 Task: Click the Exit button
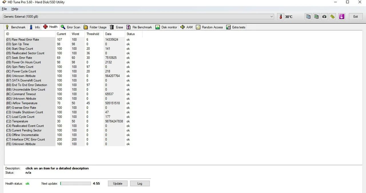pyautogui.click(x=355, y=17)
